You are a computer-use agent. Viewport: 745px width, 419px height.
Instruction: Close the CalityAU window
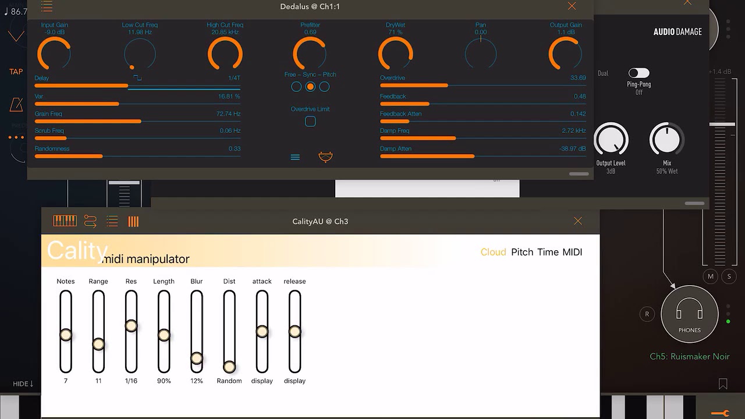coord(578,221)
